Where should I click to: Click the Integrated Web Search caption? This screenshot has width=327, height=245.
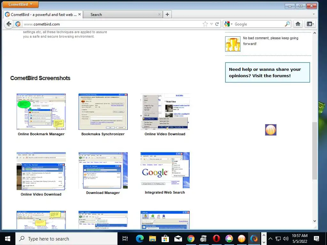click(x=165, y=192)
